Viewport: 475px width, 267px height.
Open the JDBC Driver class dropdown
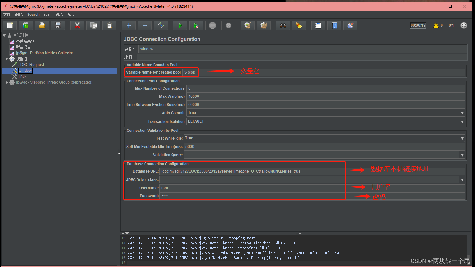(x=462, y=180)
